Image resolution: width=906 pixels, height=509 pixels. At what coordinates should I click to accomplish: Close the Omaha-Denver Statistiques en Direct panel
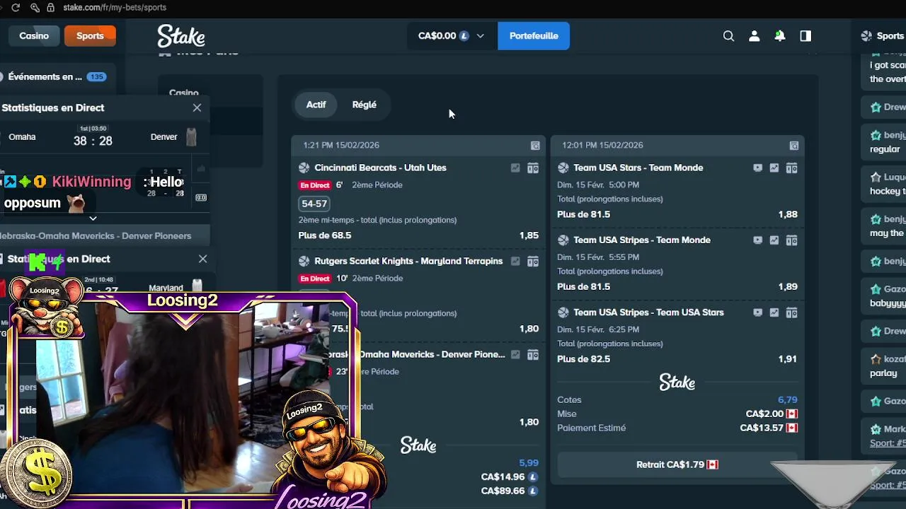(197, 107)
